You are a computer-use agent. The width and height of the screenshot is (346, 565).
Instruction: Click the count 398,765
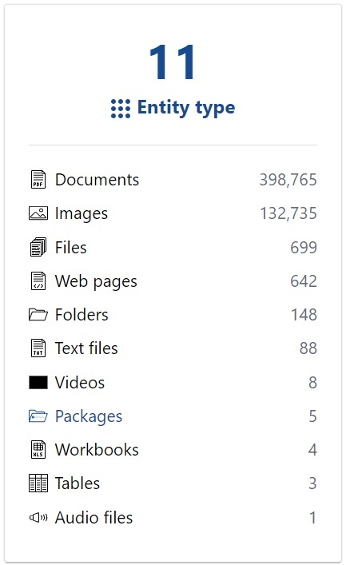click(x=288, y=180)
